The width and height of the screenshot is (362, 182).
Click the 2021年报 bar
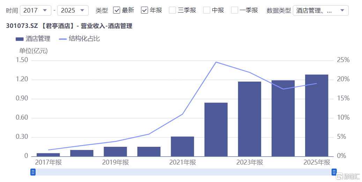pos(182,146)
